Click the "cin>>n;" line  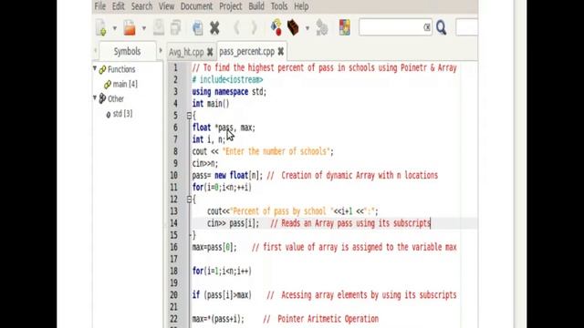pyautogui.click(x=205, y=164)
